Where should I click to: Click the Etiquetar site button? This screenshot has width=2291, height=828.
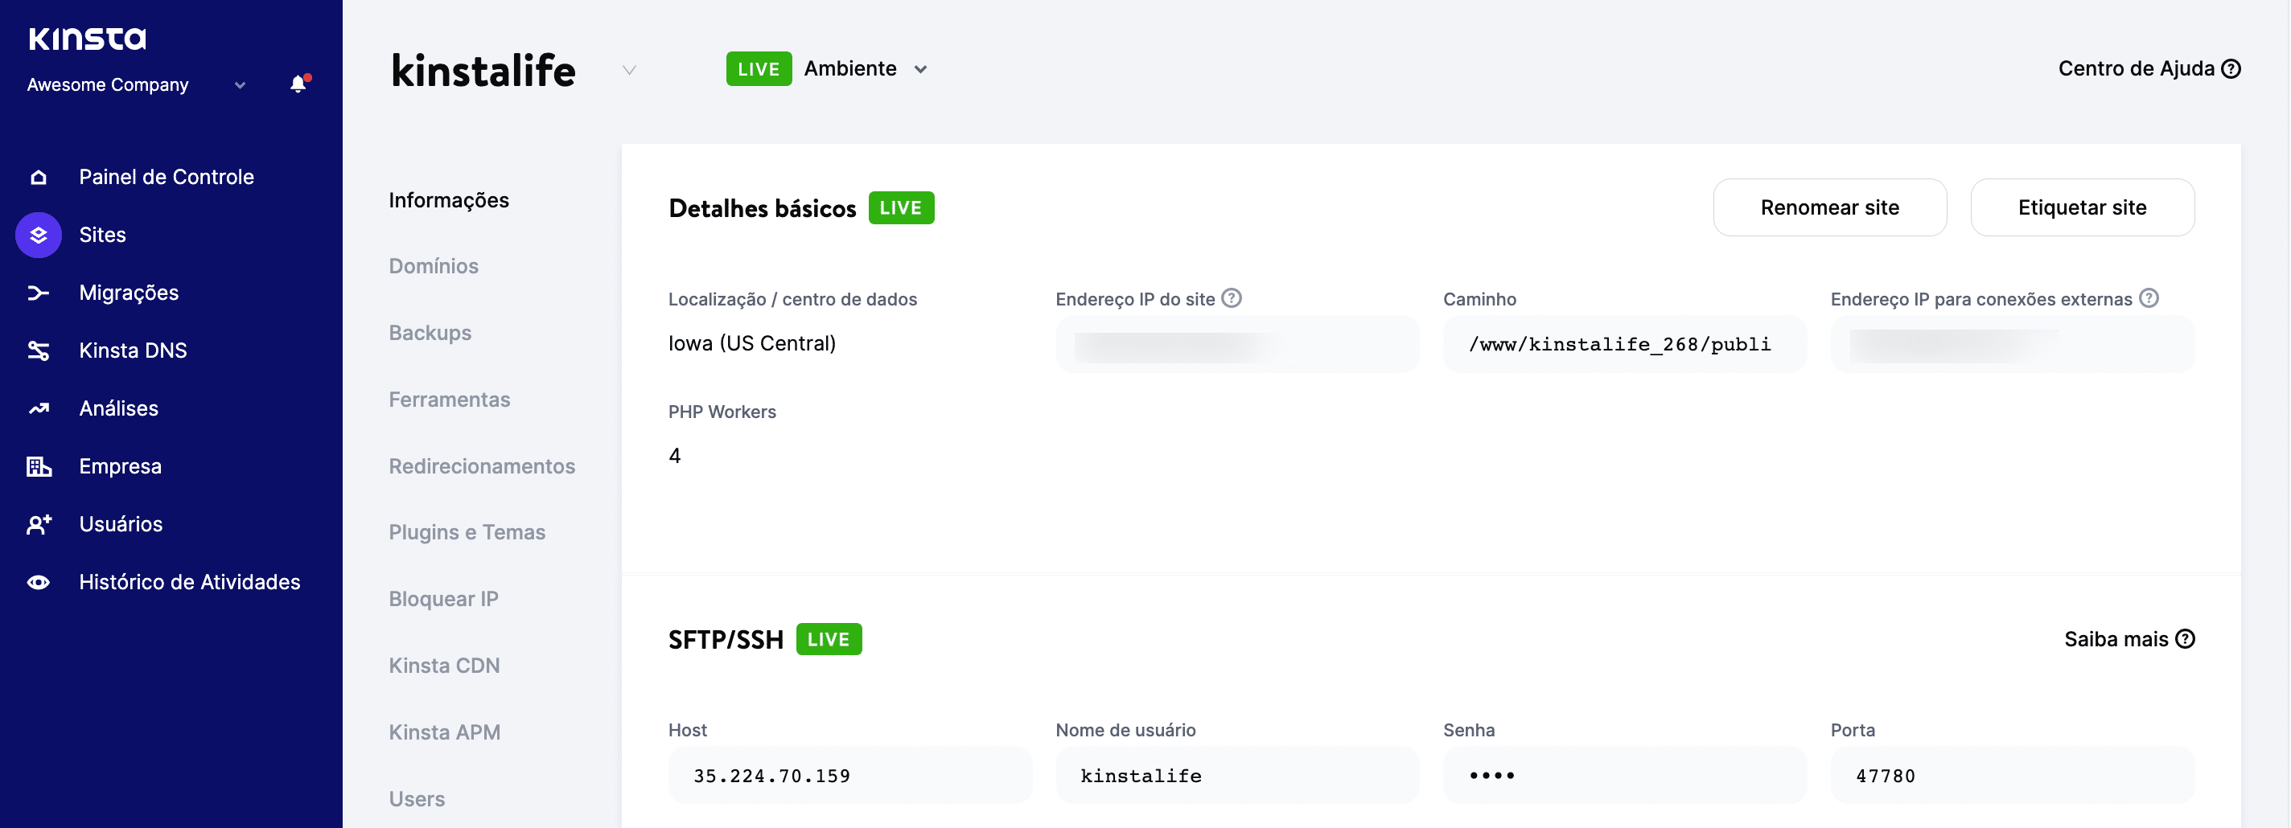point(2083,207)
